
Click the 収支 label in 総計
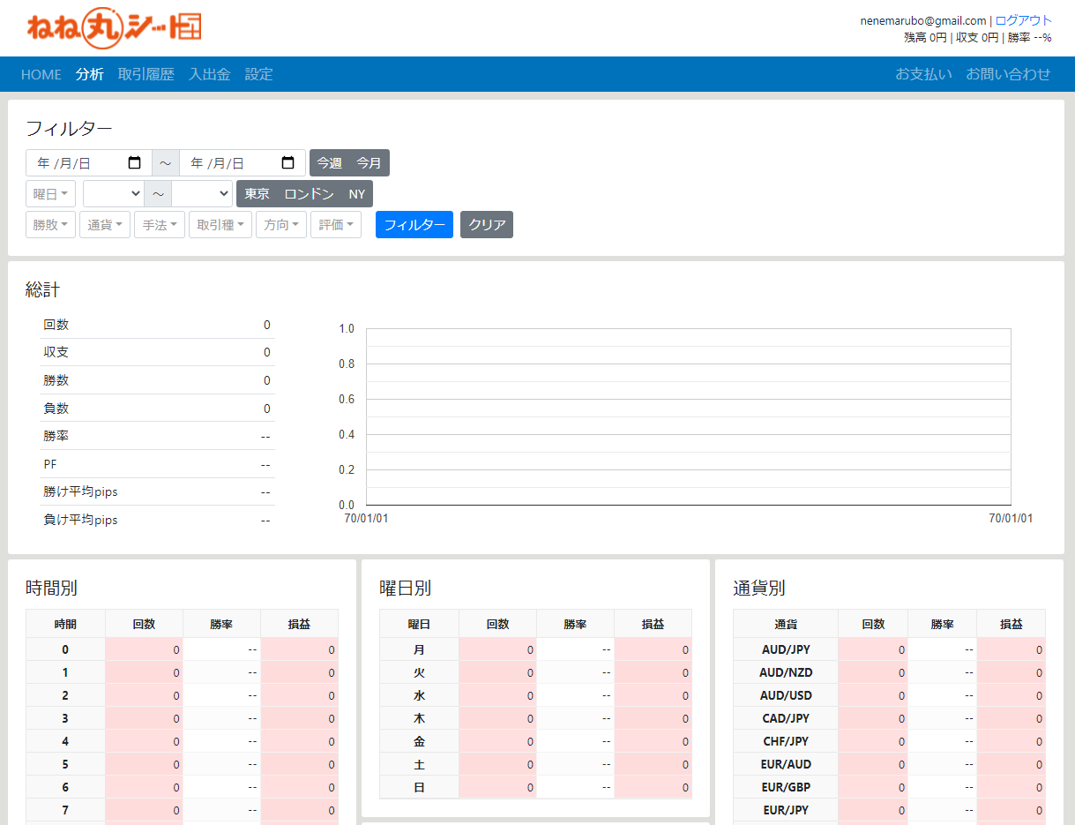pyautogui.click(x=56, y=352)
